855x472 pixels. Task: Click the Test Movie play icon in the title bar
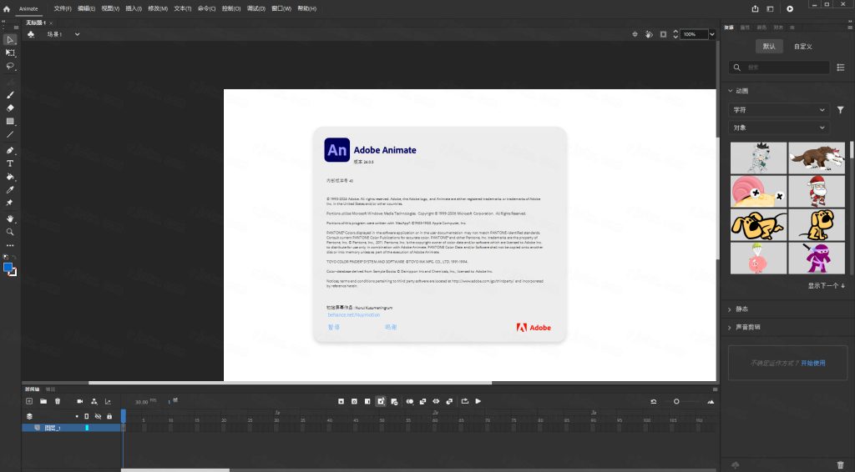point(790,8)
